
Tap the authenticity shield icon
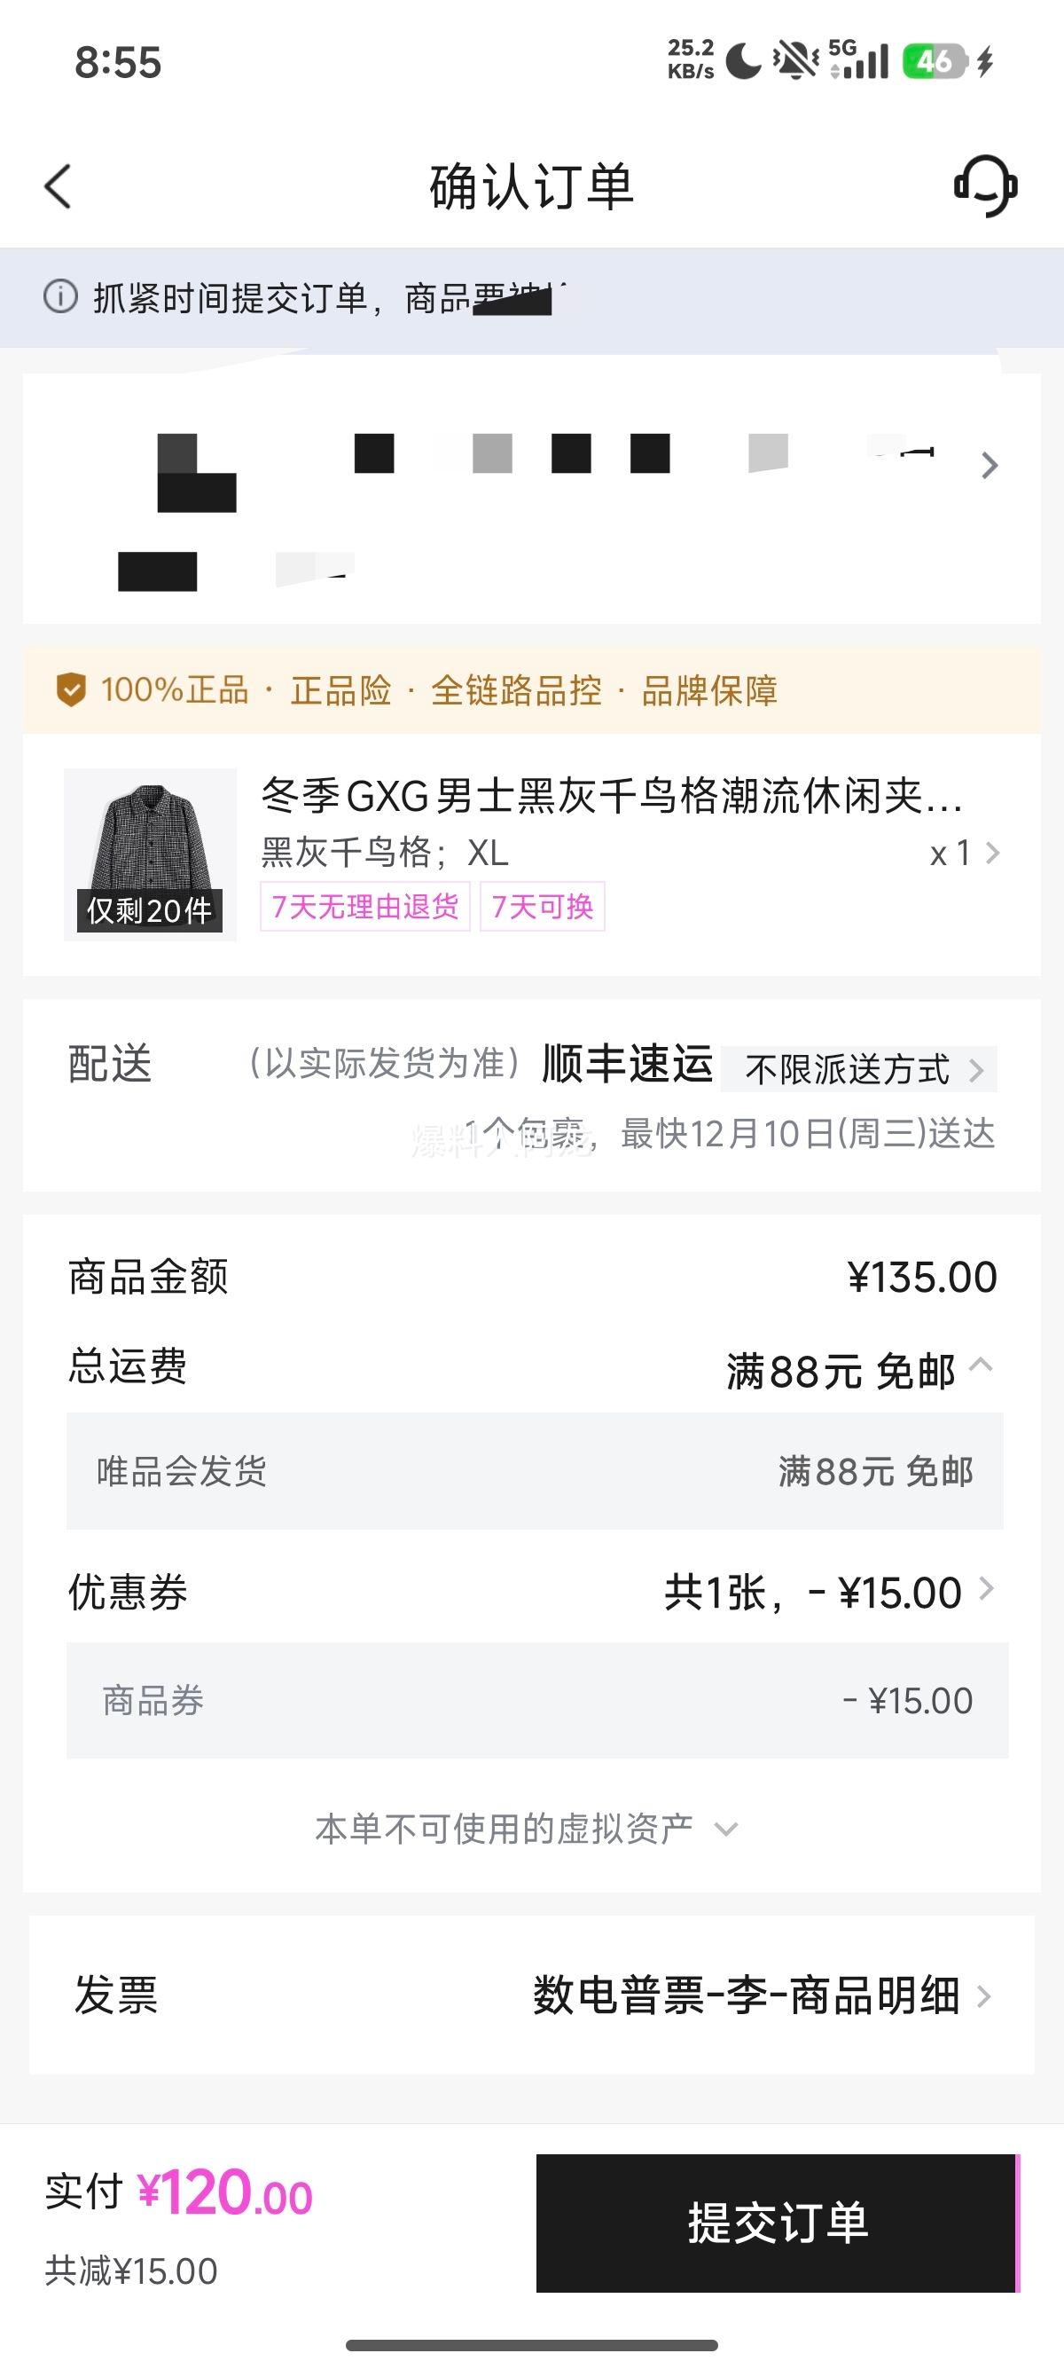(x=71, y=689)
